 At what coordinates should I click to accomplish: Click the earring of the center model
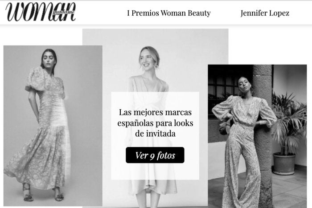click(x=143, y=69)
